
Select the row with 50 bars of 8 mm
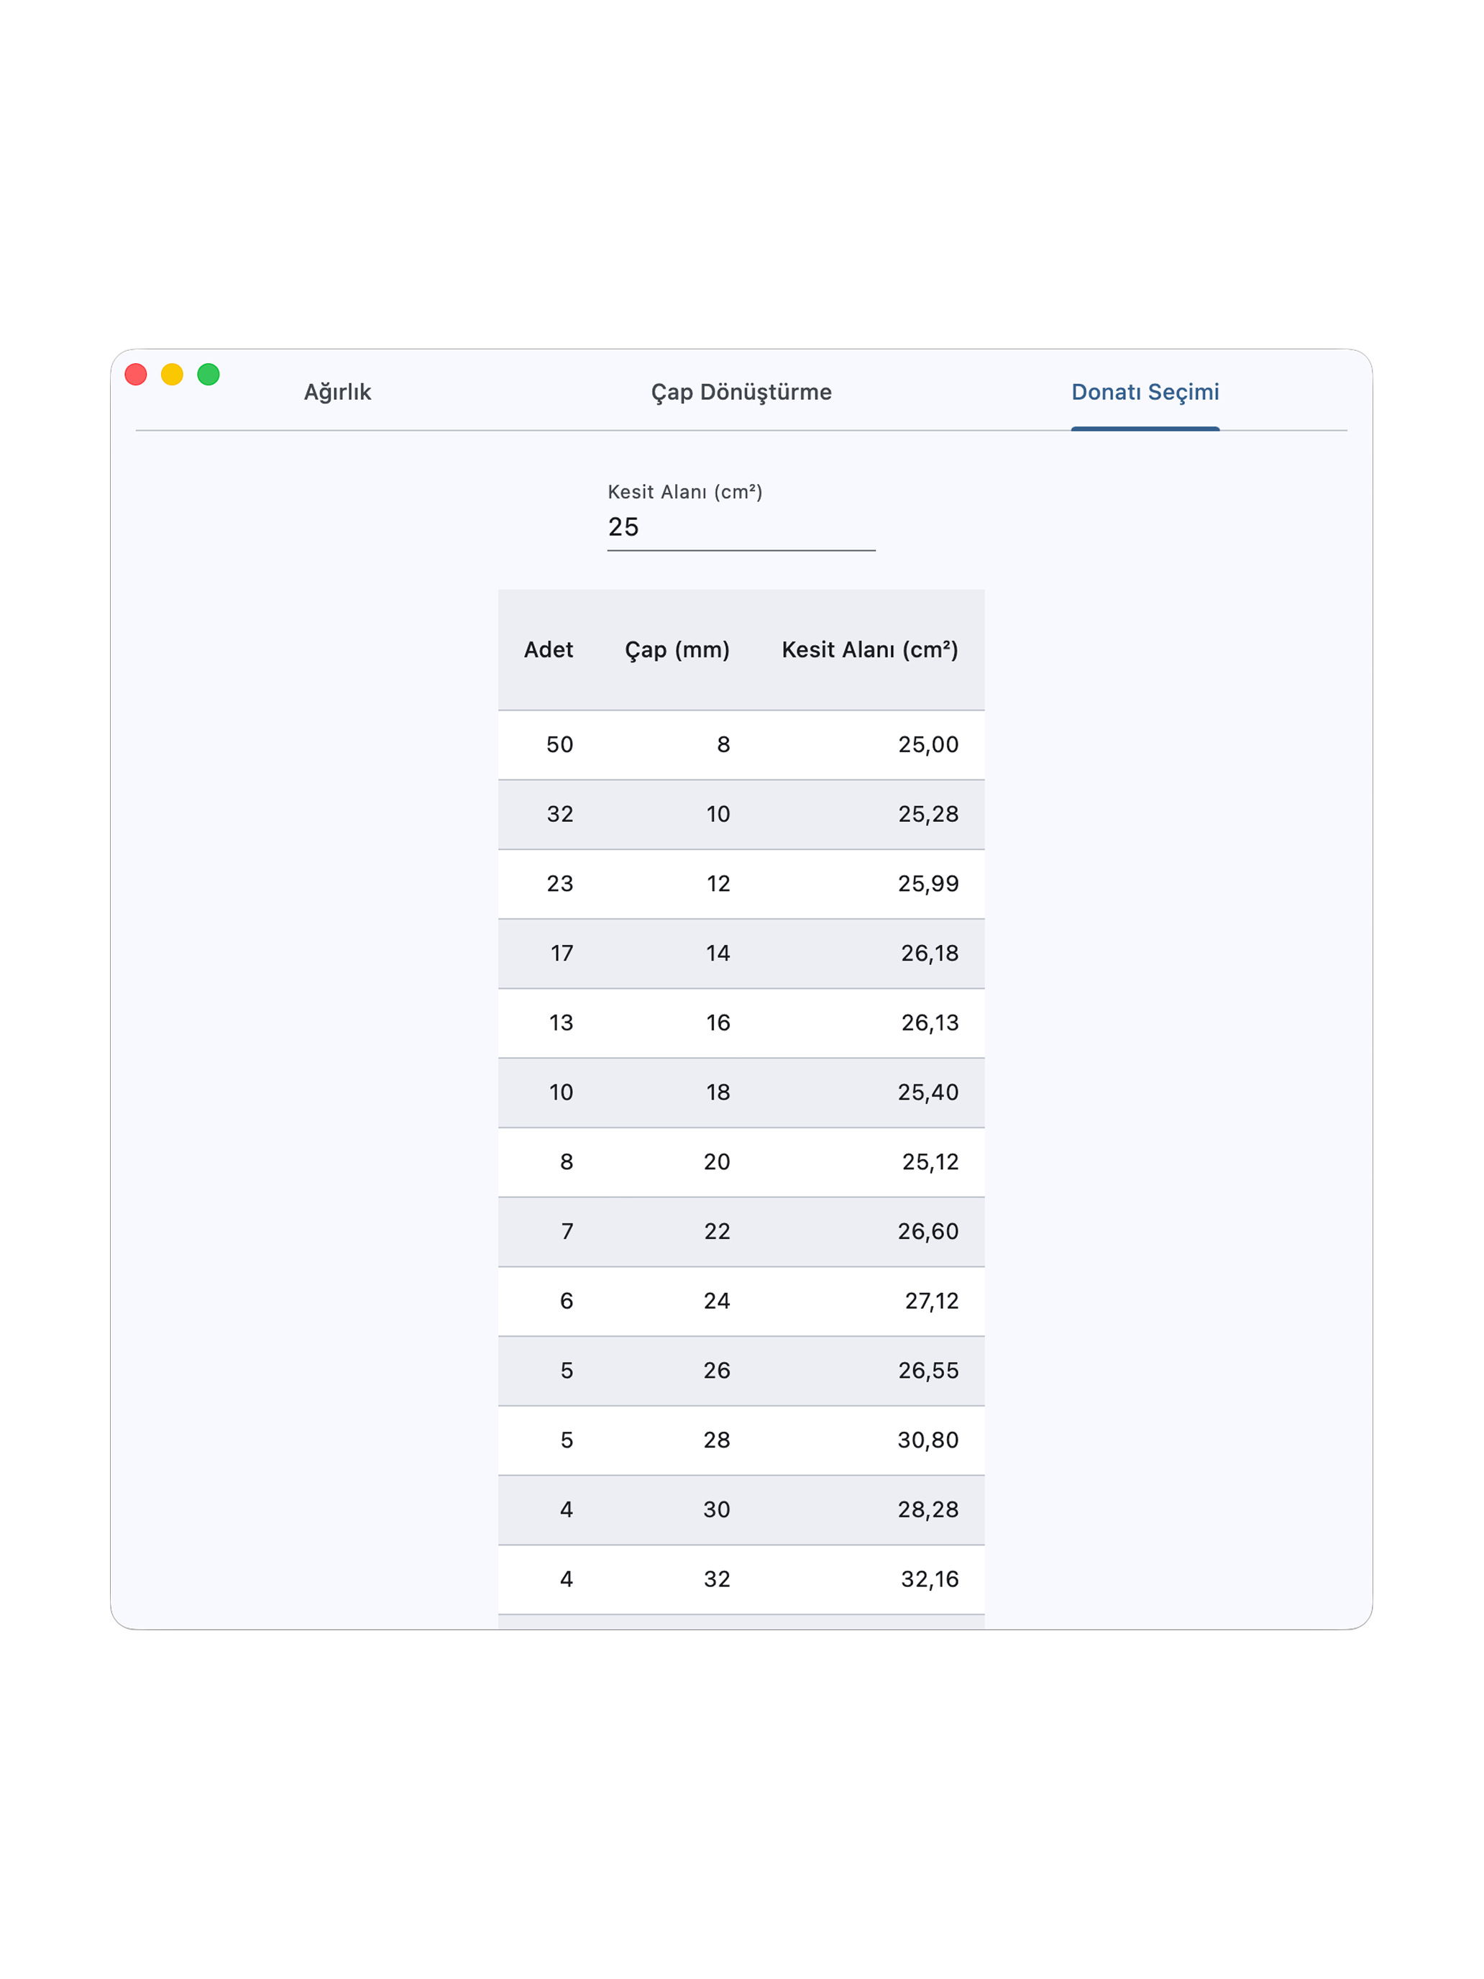[x=741, y=744]
